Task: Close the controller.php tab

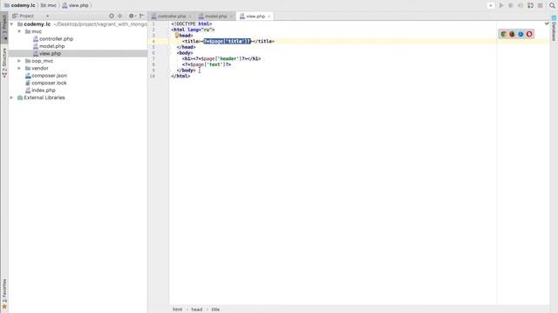Action: point(190,17)
